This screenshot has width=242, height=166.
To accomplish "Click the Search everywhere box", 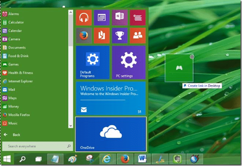I will pyautogui.click(x=37, y=146).
